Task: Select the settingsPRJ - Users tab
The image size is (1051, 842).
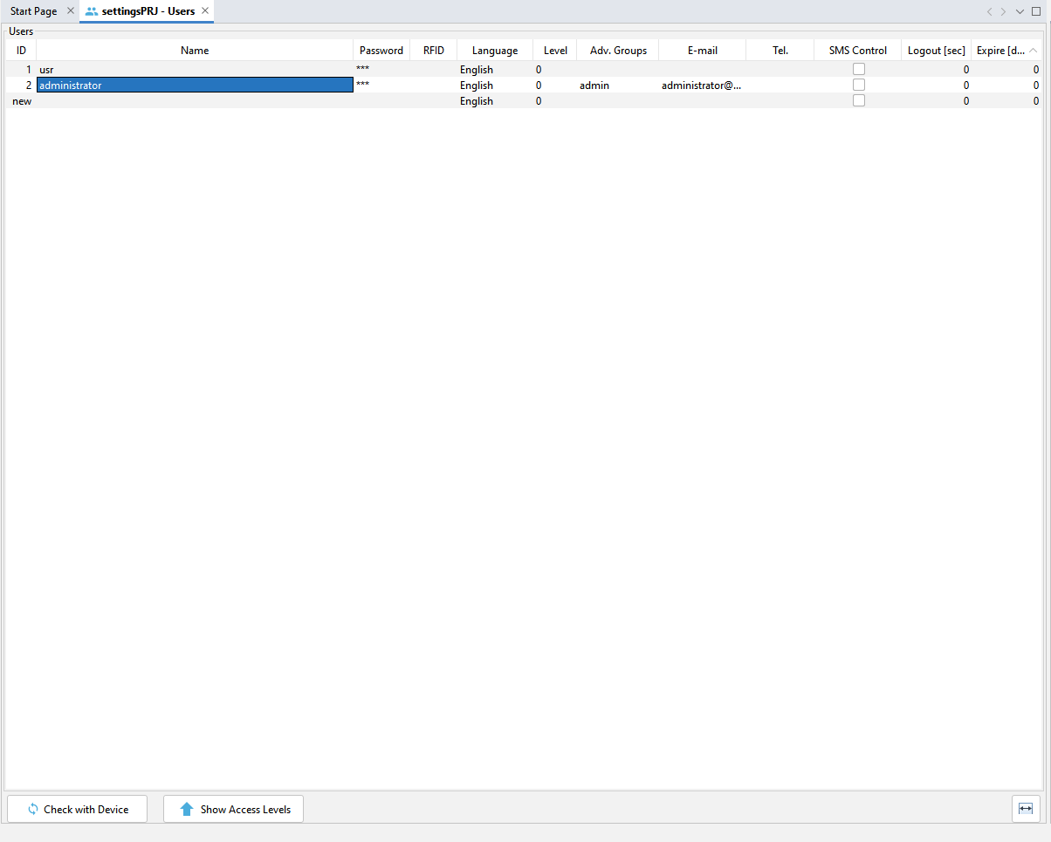Action: (148, 11)
